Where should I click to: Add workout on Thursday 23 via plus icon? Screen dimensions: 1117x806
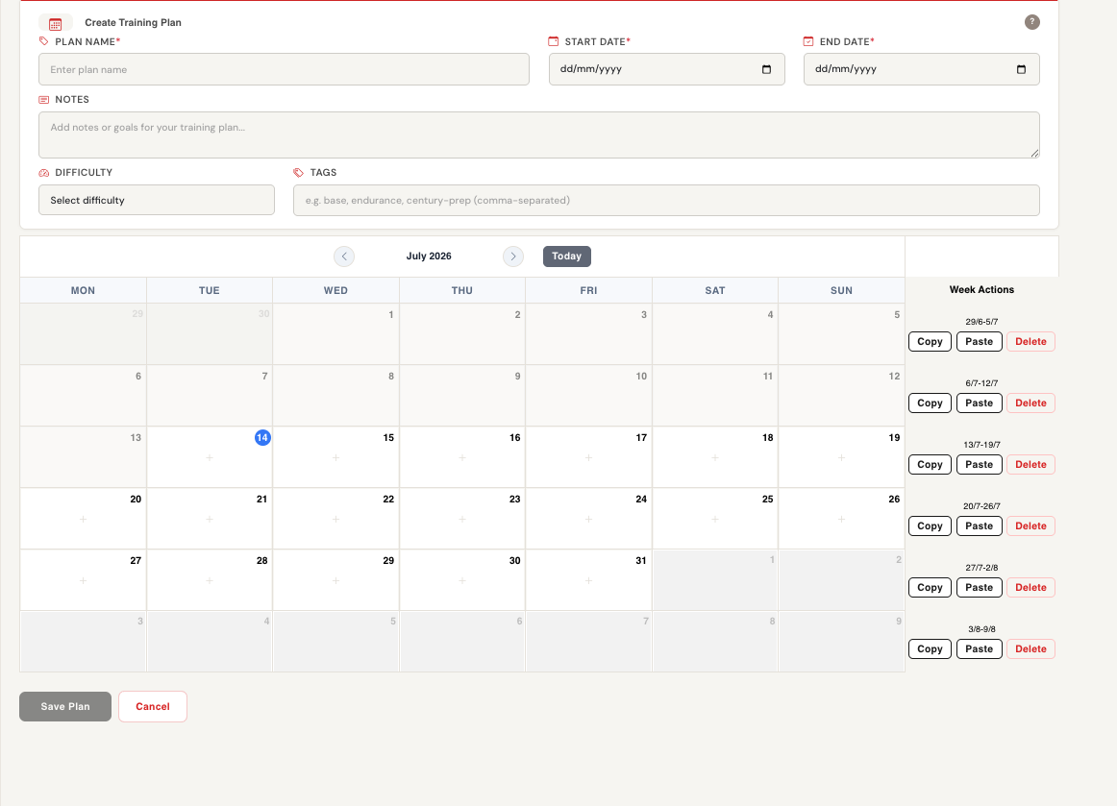[462, 519]
